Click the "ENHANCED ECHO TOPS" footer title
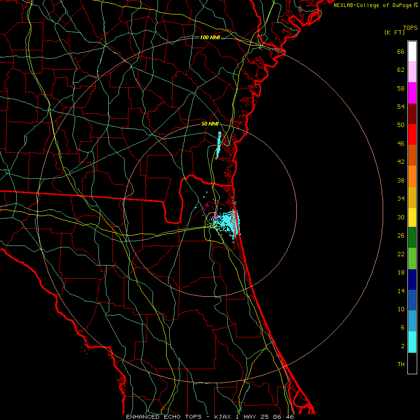 164,417
